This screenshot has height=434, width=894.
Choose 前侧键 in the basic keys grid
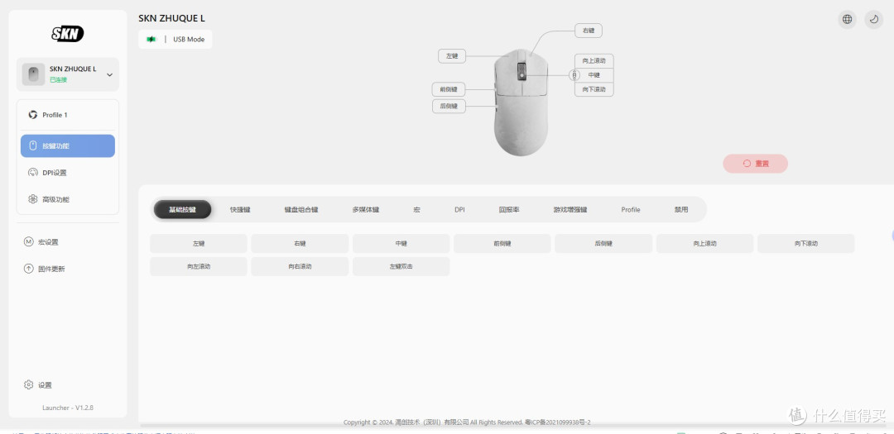point(502,243)
